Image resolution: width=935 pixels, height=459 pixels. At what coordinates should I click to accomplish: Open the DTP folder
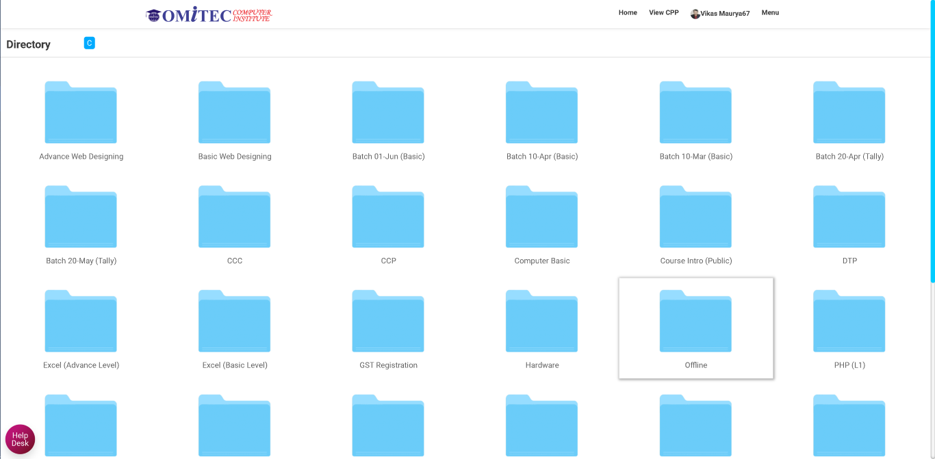pos(849,217)
